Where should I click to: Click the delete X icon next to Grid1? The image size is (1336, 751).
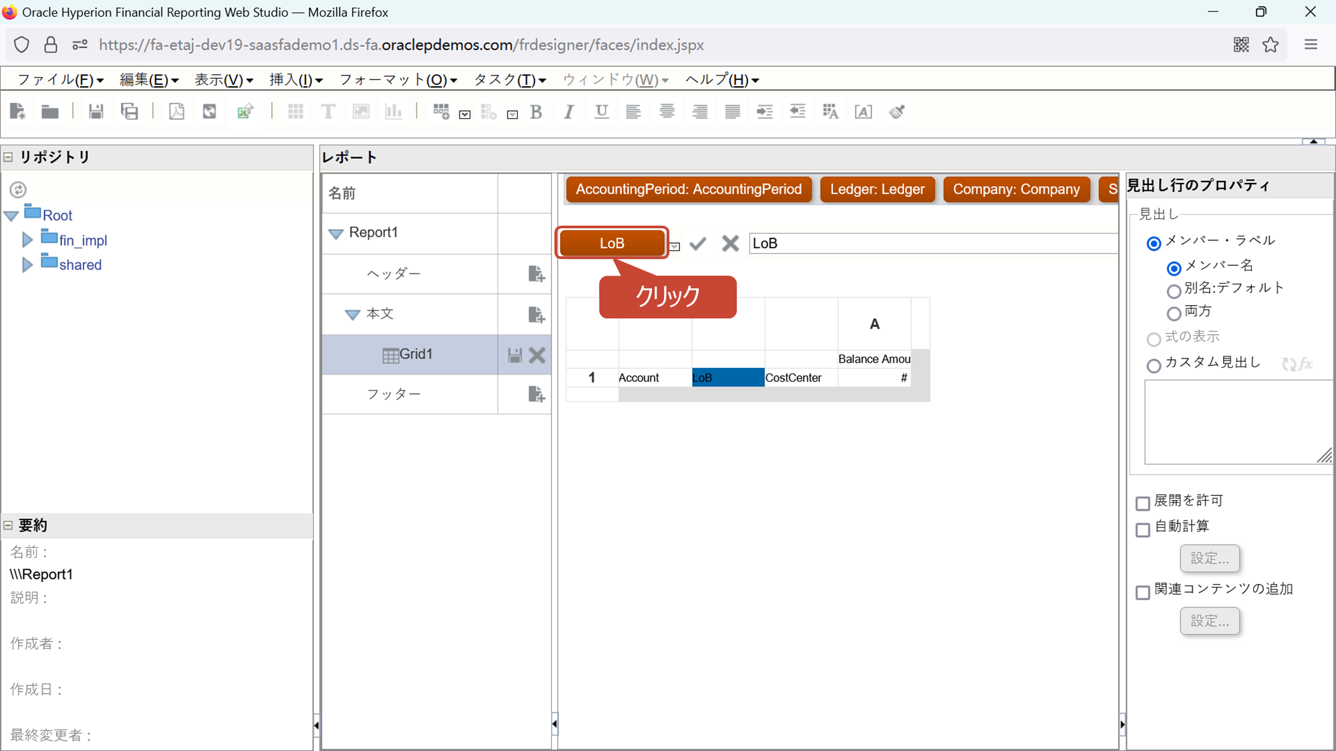pos(537,355)
